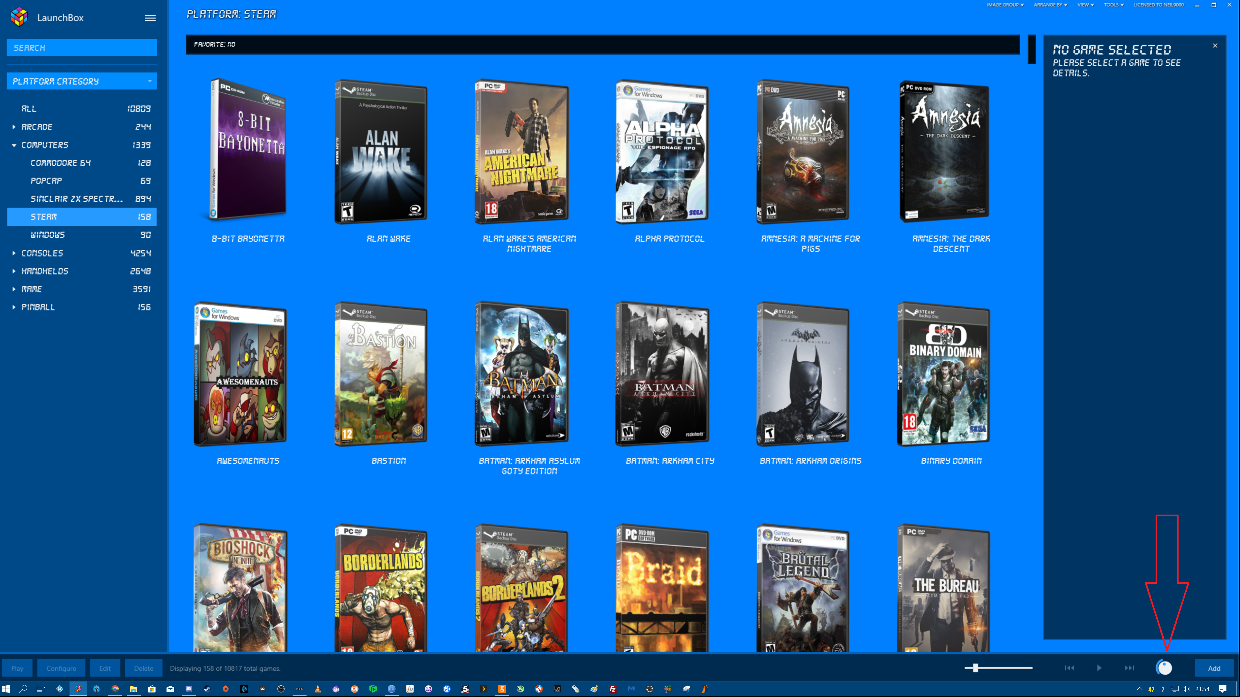Viewport: 1240px width, 697px height.
Task: Select the All platforms entry
Action: pyautogui.click(x=82, y=109)
